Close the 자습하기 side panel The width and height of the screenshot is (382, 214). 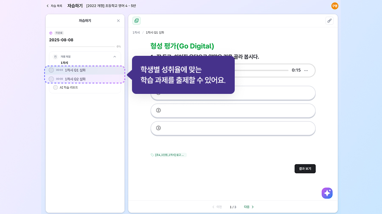[118, 21]
